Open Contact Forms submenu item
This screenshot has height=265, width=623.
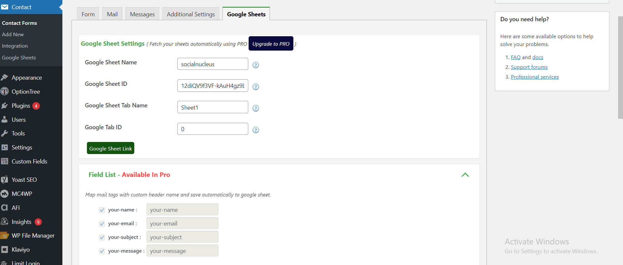20,23
